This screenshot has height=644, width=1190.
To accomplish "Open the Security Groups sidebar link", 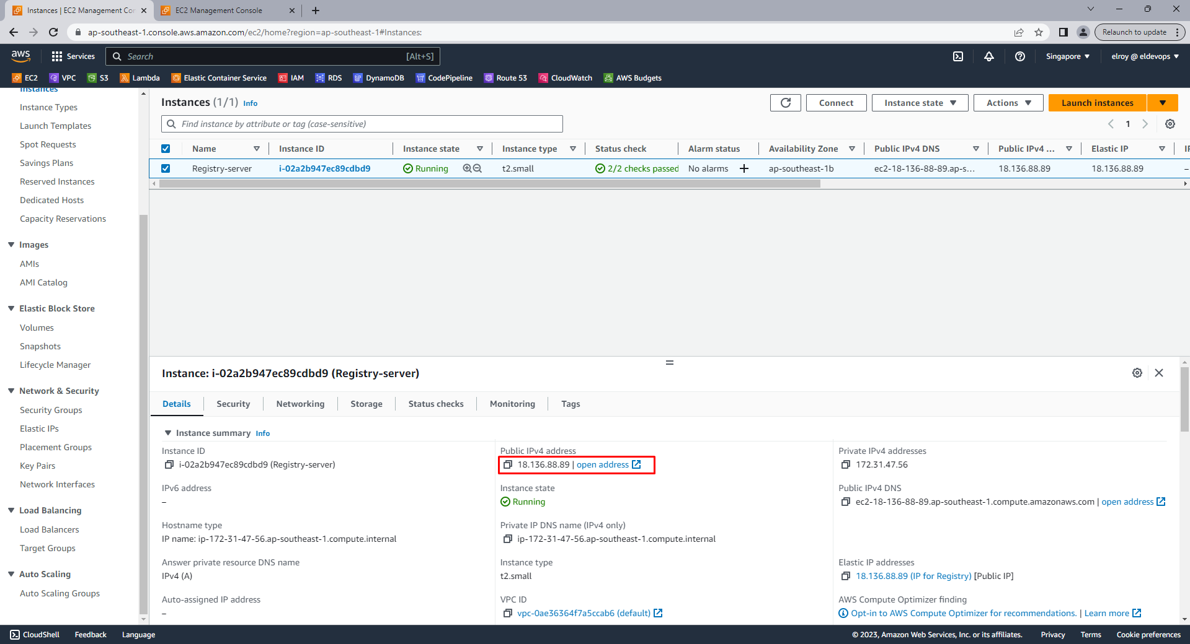I will coord(51,410).
